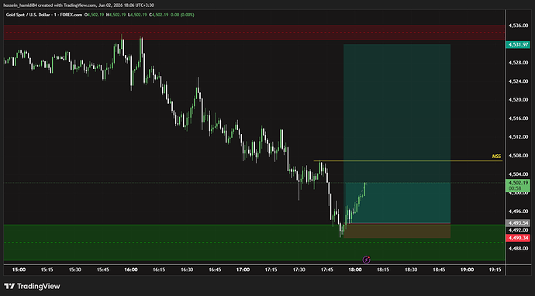Click the 16:15 time axis label
The width and height of the screenshot is (535, 296).
point(159,270)
